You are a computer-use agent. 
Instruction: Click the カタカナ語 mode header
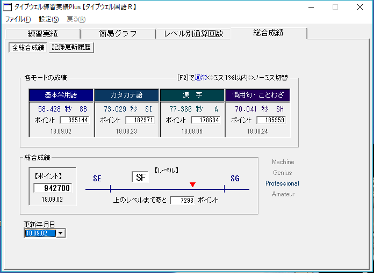(126, 95)
